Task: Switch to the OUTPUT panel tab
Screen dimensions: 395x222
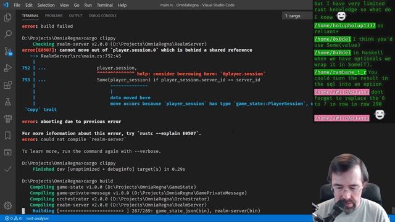Action: click(x=75, y=15)
